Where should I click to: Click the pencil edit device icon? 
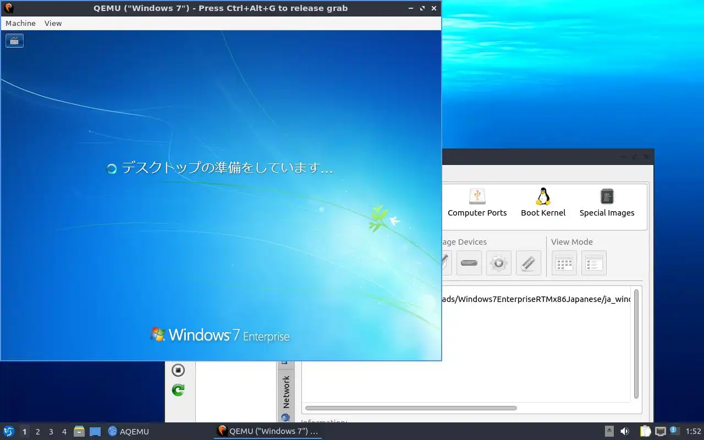(529, 263)
